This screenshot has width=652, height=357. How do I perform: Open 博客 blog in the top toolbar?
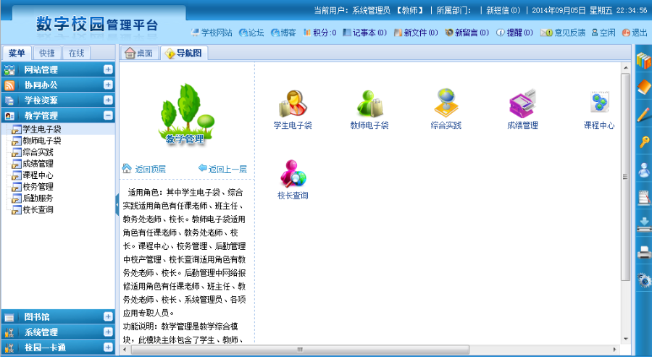283,33
